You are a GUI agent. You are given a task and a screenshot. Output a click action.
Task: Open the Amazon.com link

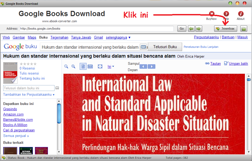(13, 114)
